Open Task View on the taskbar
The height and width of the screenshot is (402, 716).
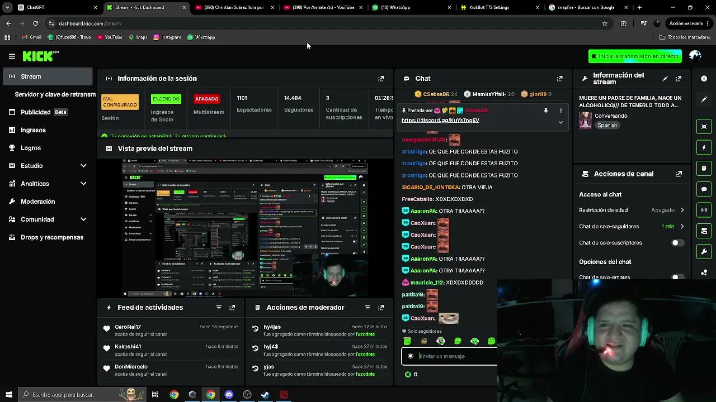click(x=155, y=395)
